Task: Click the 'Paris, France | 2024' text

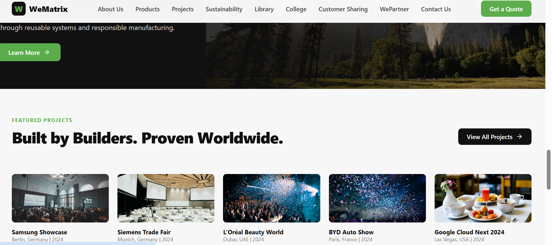Action: coord(351,240)
